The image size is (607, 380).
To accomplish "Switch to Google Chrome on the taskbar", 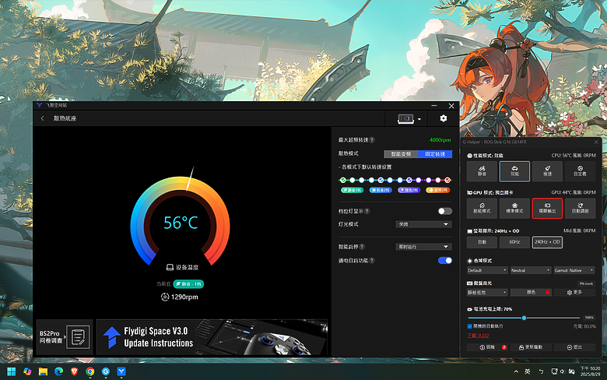I will point(90,371).
